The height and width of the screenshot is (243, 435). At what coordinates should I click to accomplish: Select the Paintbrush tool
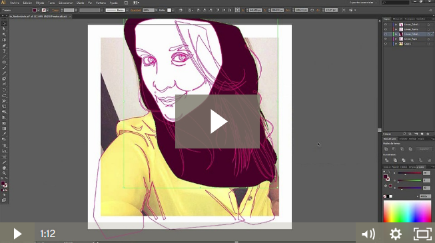coord(4,68)
